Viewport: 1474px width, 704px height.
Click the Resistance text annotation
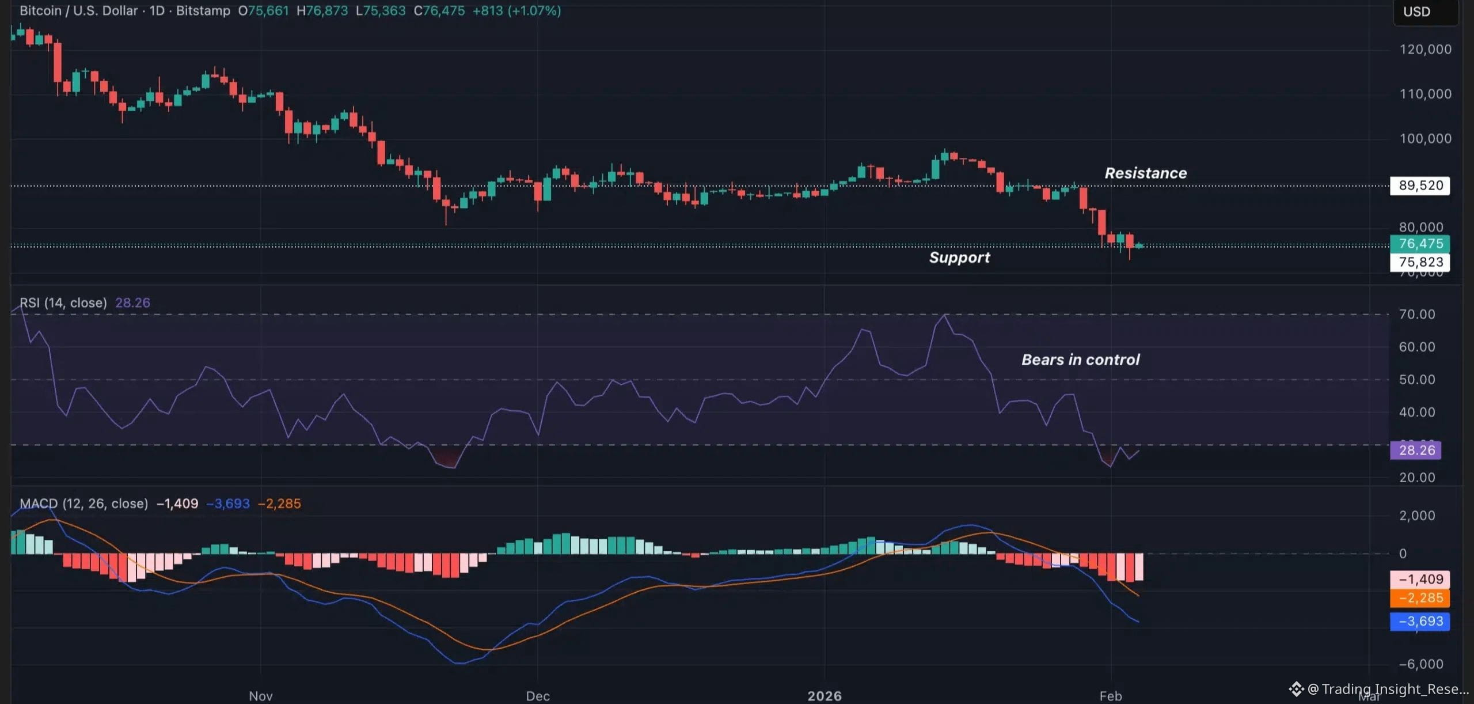tap(1145, 173)
